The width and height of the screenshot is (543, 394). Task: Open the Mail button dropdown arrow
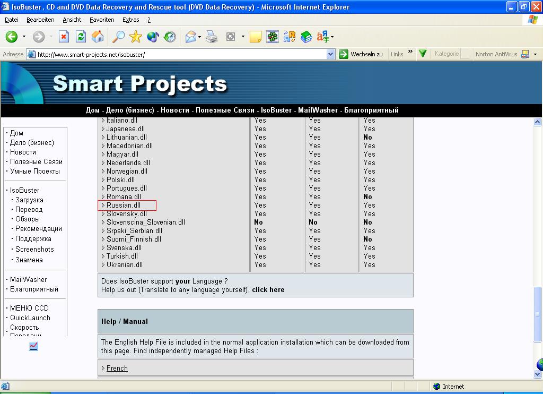pyautogui.click(x=200, y=37)
